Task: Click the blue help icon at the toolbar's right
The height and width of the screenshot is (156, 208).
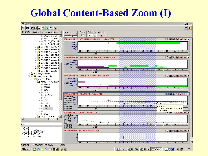Action: coord(186,28)
